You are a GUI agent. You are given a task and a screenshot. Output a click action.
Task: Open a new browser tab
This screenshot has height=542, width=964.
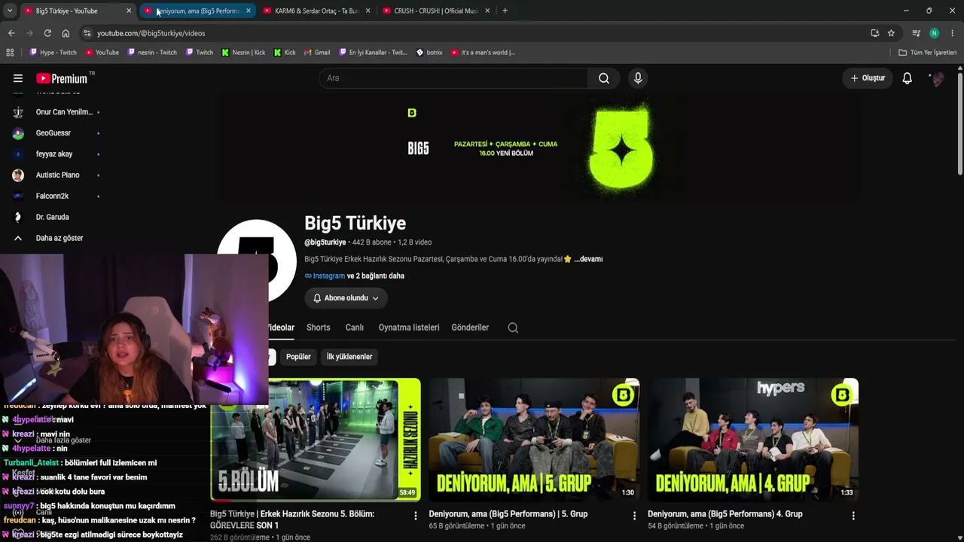[505, 11]
